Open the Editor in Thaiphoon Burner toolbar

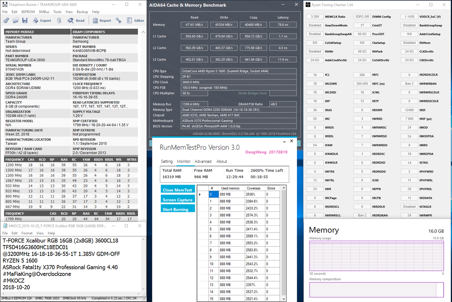135,20
